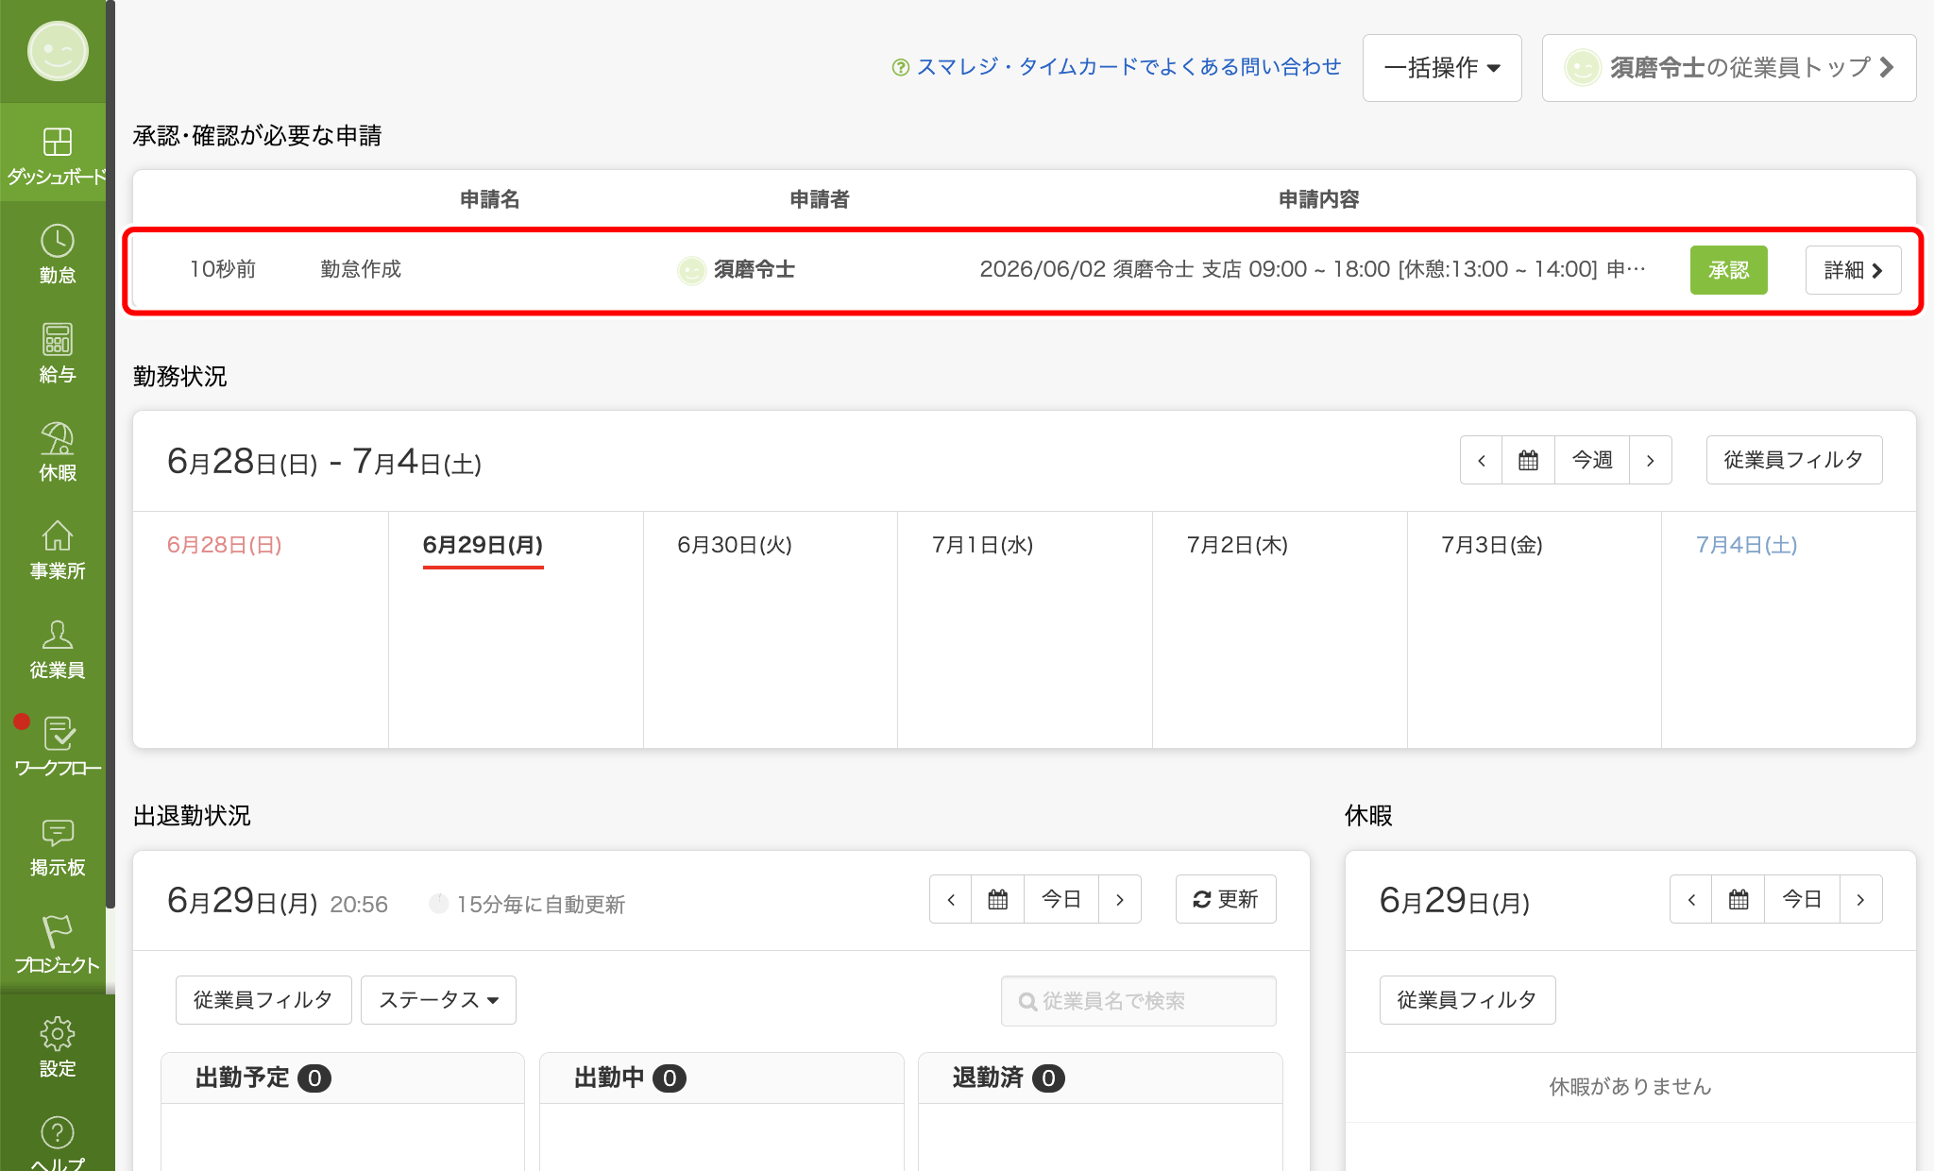The width and height of the screenshot is (1934, 1171).
Task: Expand the 一括操作 dropdown
Action: [x=1442, y=68]
